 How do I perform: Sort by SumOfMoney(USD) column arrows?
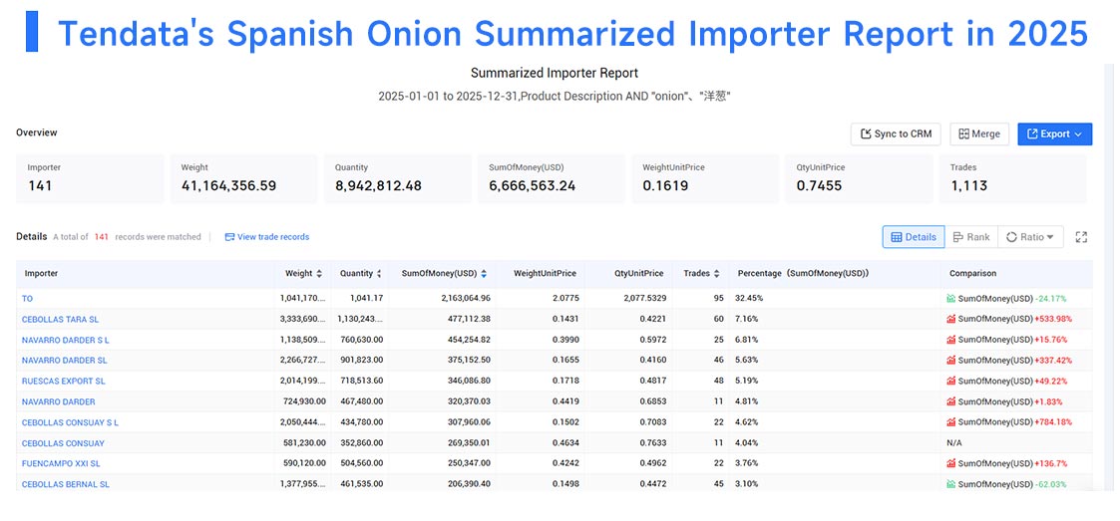[484, 273]
